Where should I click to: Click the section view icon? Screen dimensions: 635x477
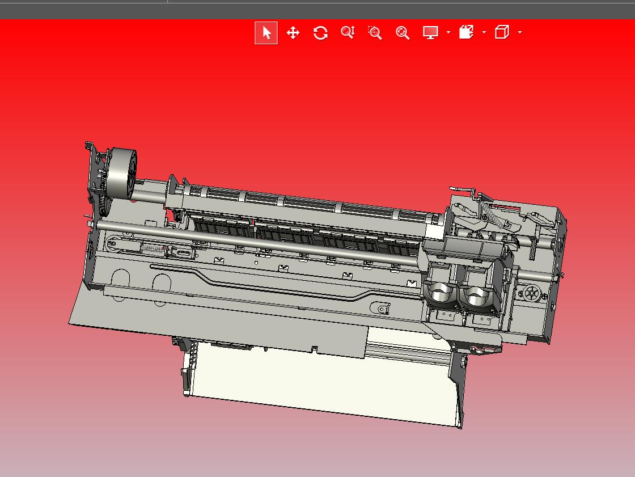click(466, 32)
